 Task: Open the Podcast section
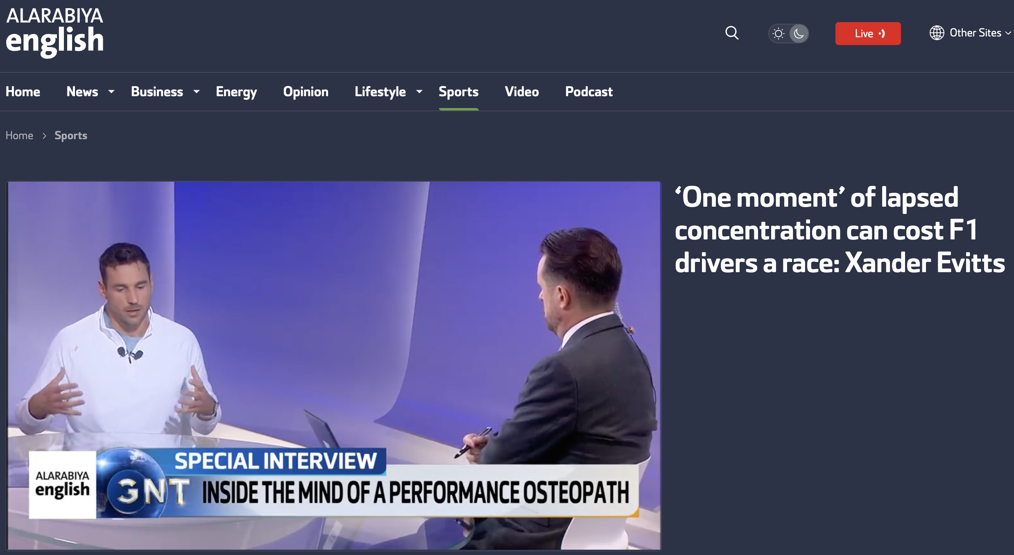coord(588,92)
